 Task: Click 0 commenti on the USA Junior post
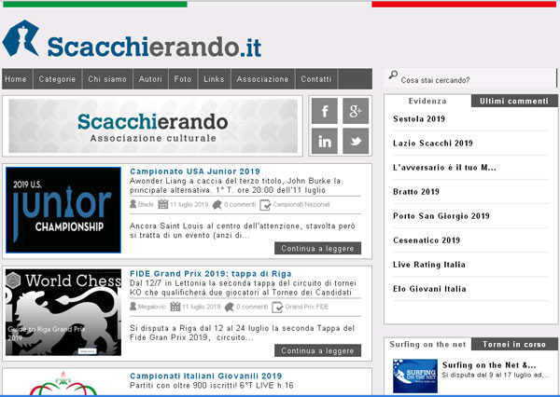240,204
